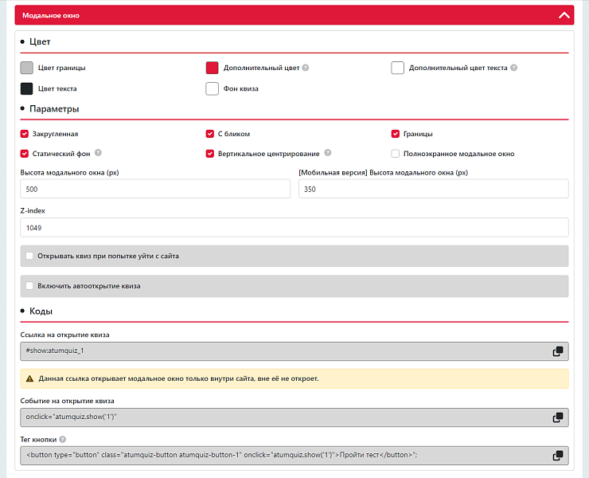589x478 pixels.
Task: Enable Полноэкранное модальное окно checkbox
Action: pyautogui.click(x=396, y=154)
